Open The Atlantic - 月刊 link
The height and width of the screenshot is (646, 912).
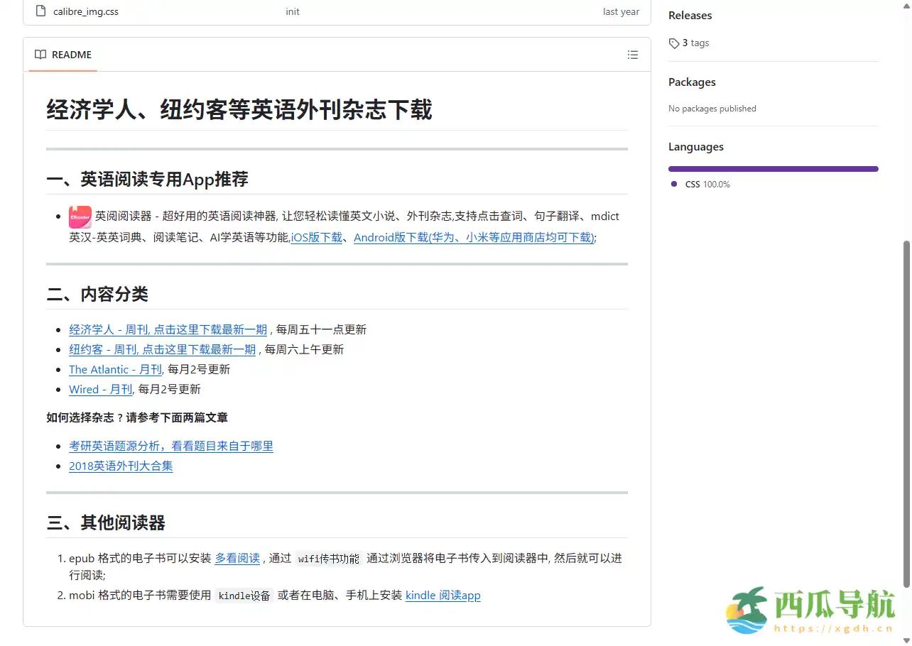tap(115, 369)
